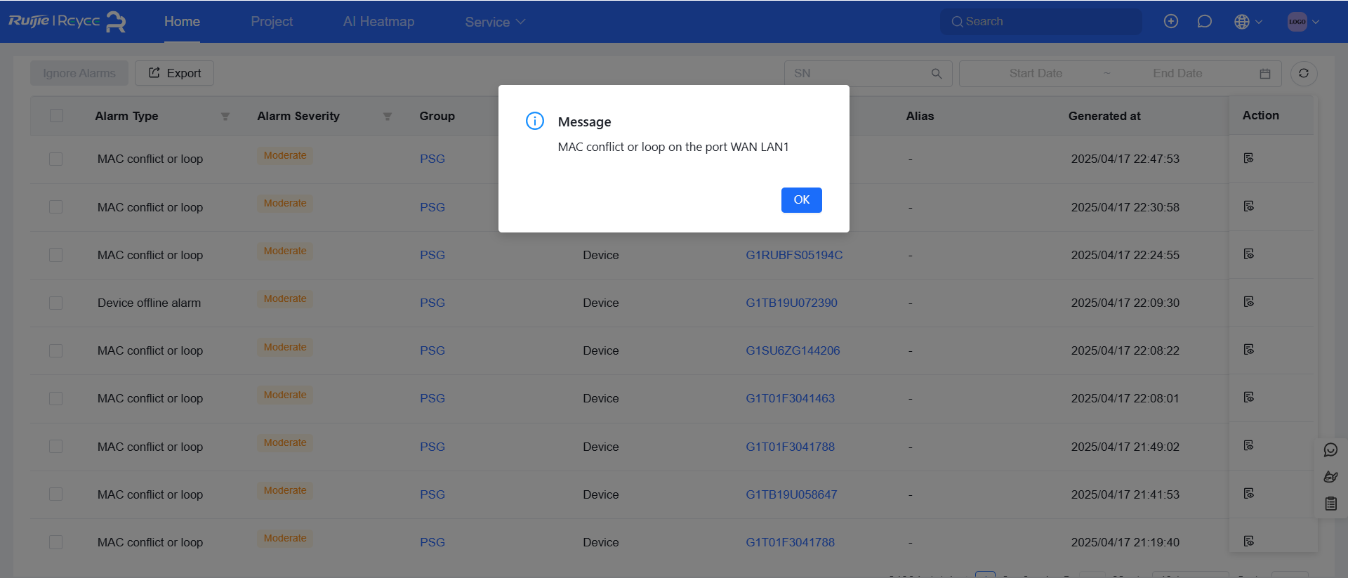Click the calendar icon in date field

click(1264, 74)
